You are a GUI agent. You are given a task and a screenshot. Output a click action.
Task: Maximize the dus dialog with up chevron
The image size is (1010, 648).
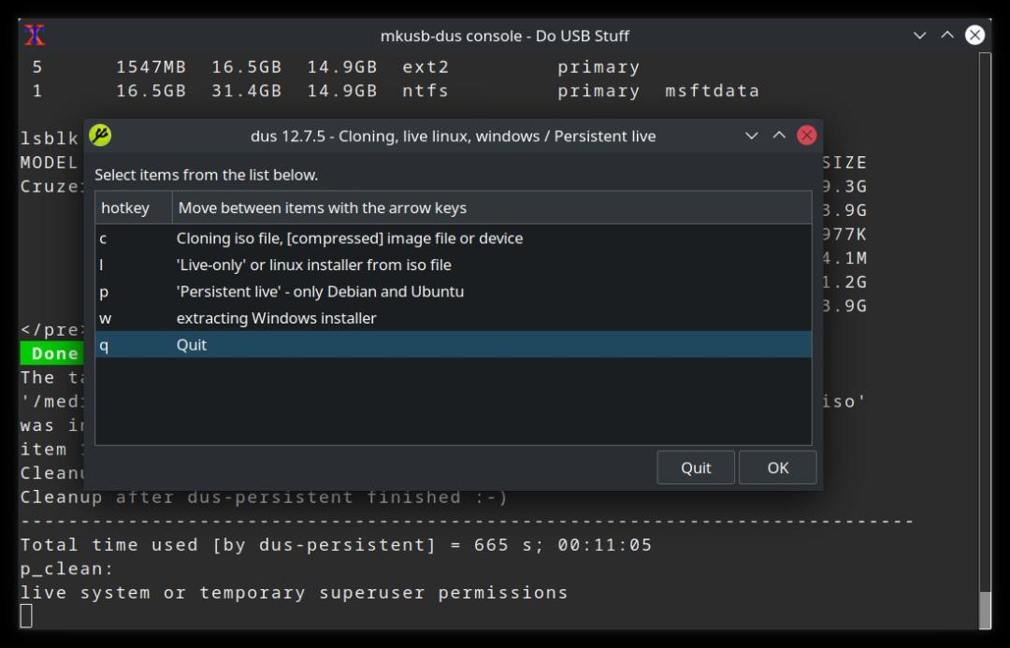779,136
